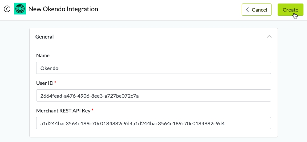
Task: Click the red asterisk beside User ID
Action: coord(55,83)
